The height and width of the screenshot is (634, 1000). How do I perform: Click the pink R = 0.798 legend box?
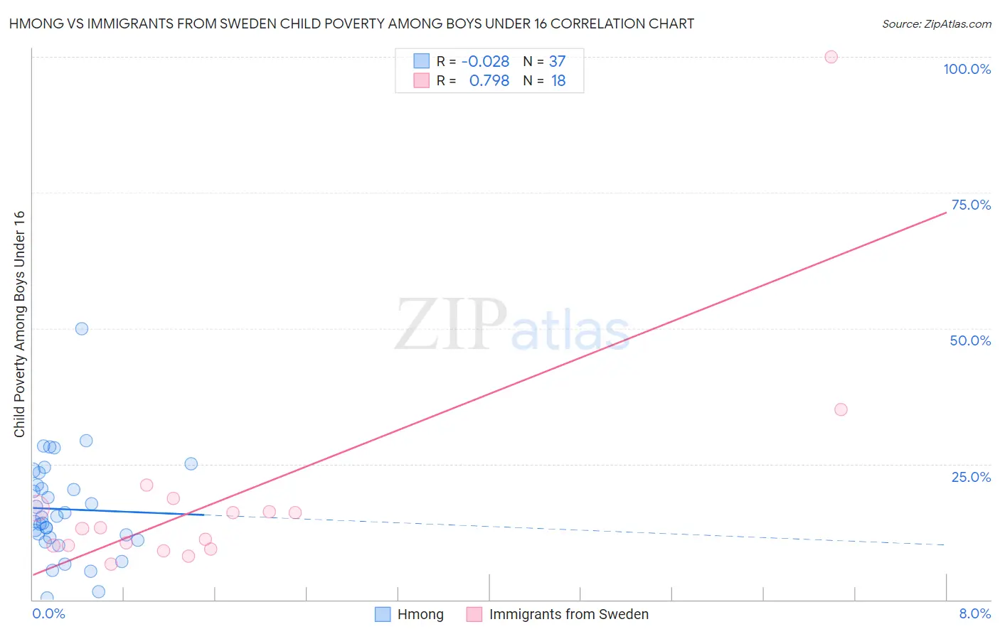point(422,80)
